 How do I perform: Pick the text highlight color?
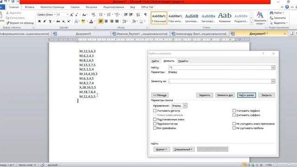(x=83, y=21)
